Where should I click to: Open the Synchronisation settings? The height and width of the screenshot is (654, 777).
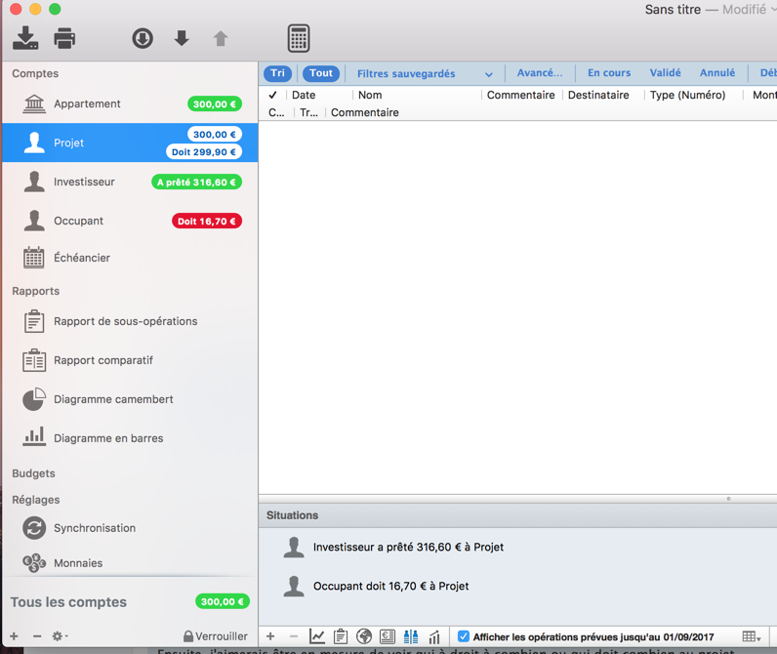pos(94,528)
